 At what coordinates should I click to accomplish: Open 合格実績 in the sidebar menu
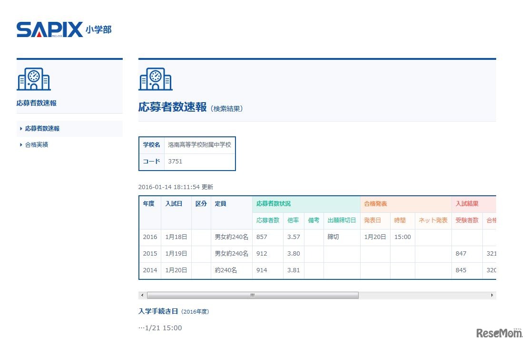point(36,145)
